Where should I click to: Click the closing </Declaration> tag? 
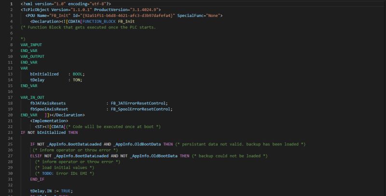click(x=67, y=115)
